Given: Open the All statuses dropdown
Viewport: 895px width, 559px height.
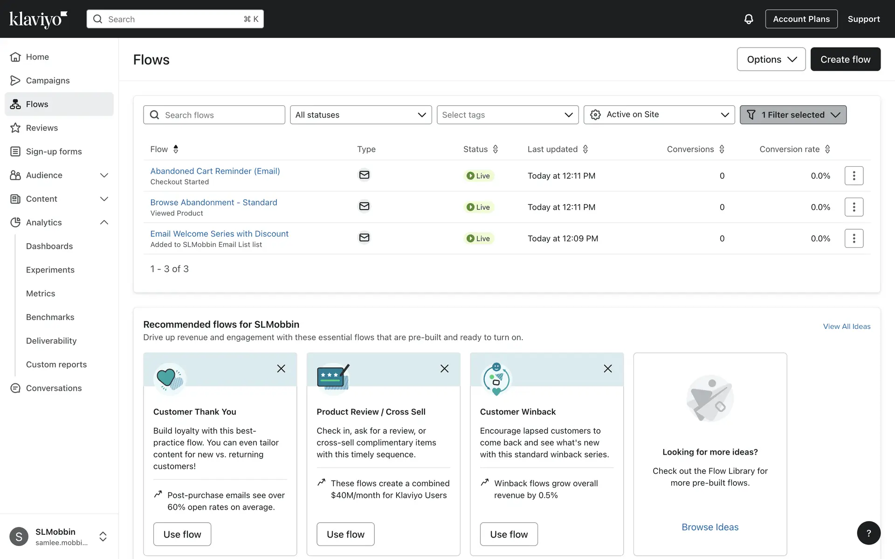Looking at the screenshot, I should point(360,115).
